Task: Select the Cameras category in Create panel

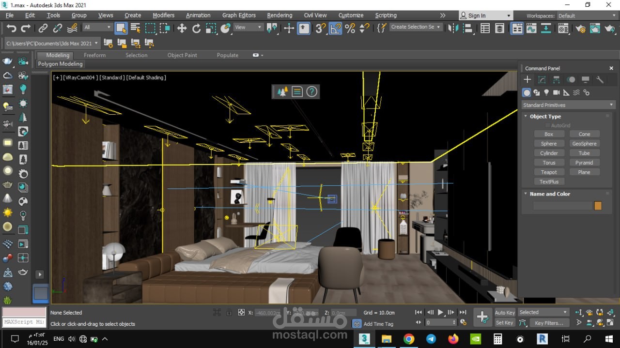Action: 556,92
